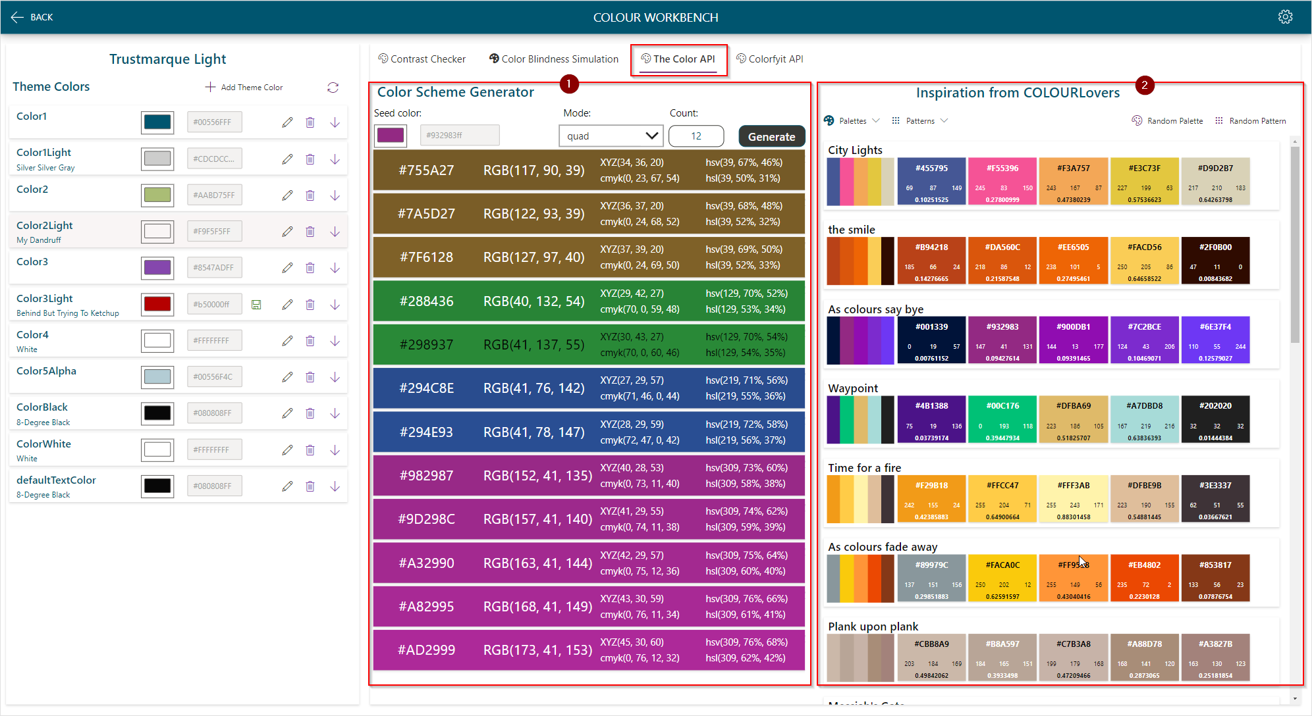The width and height of the screenshot is (1312, 716).
Task: Switch to the Colorfyit API tab
Action: (x=770, y=59)
